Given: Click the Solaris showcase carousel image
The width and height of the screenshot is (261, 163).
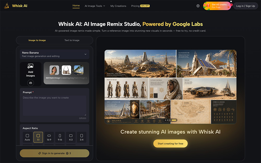Looking at the screenshot, I should pyautogui.click(x=170, y=87).
